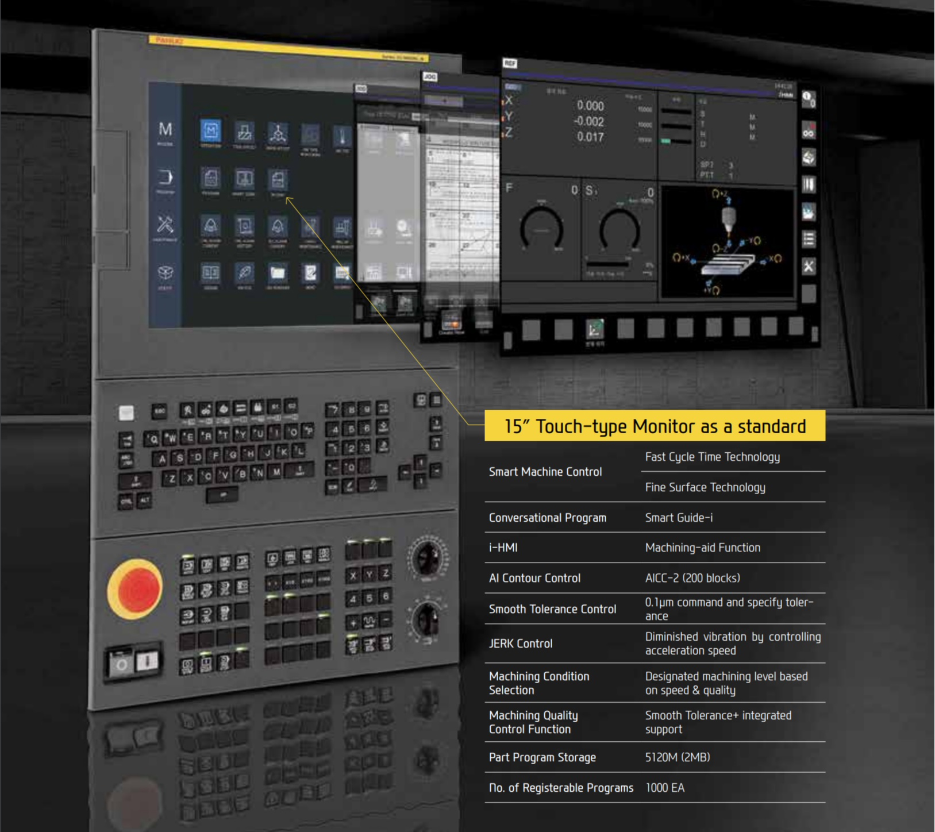Select the list icon on the right sidebar
935x832 pixels.
pos(809,239)
